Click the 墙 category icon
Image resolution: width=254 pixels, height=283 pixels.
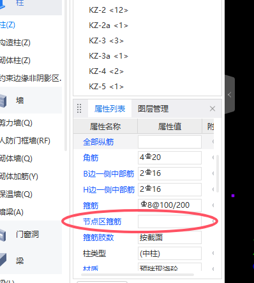[x=3, y=101]
